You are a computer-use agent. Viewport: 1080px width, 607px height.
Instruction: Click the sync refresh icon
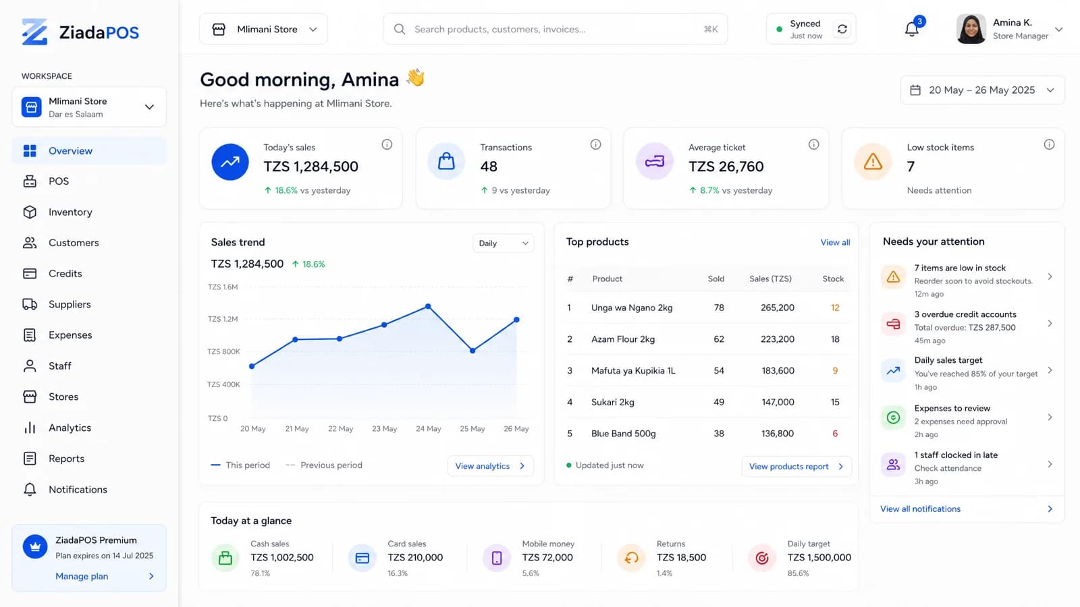coord(842,29)
